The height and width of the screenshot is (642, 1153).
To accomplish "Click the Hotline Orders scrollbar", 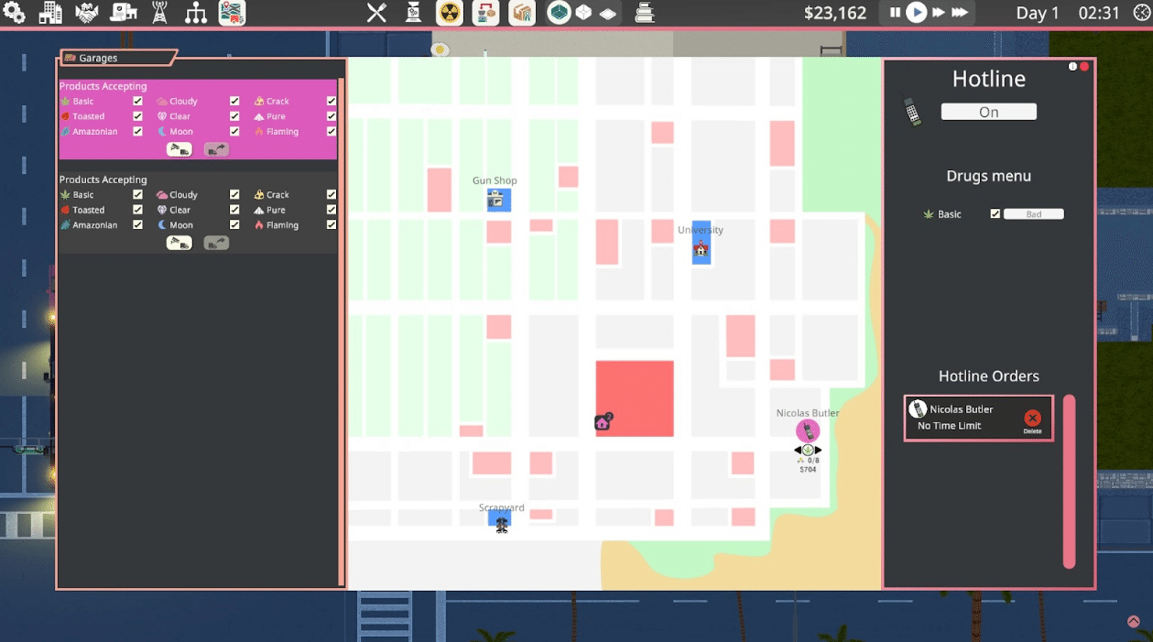I will tap(1069, 482).
